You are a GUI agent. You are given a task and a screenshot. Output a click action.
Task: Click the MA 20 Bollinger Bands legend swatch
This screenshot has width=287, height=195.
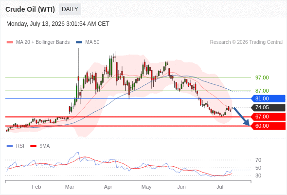coord(10,42)
